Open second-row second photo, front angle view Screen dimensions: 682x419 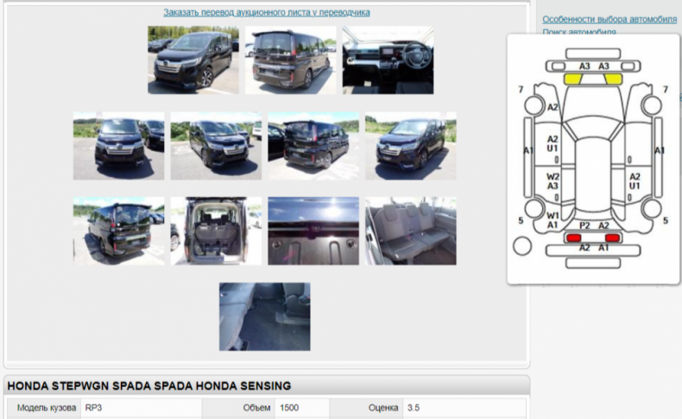(x=216, y=146)
